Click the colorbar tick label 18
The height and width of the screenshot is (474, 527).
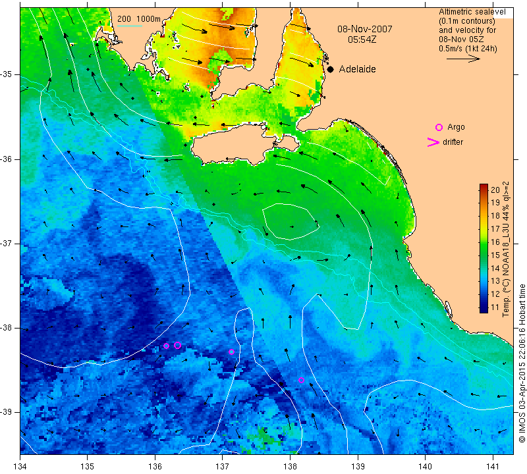[x=495, y=216]
